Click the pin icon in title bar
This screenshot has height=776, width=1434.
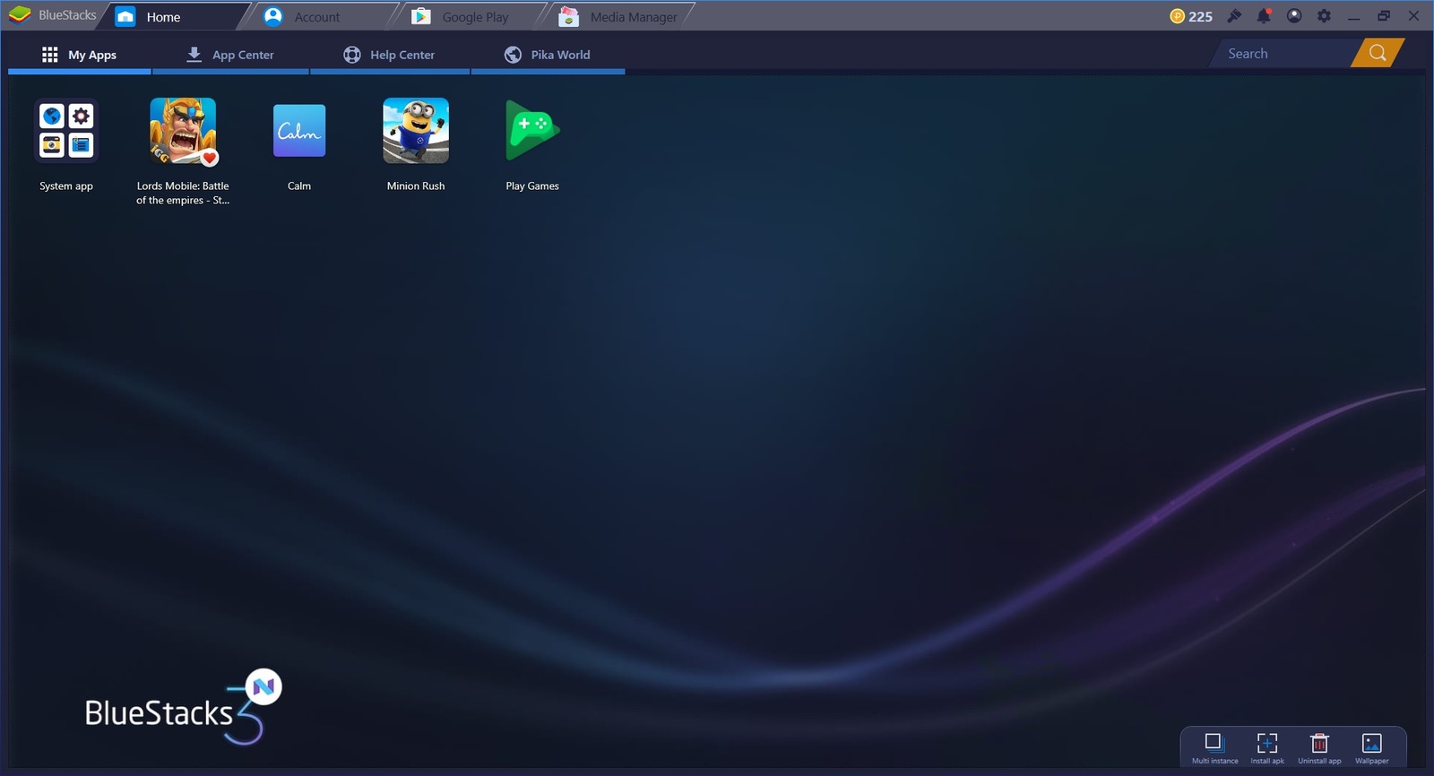(x=1234, y=16)
